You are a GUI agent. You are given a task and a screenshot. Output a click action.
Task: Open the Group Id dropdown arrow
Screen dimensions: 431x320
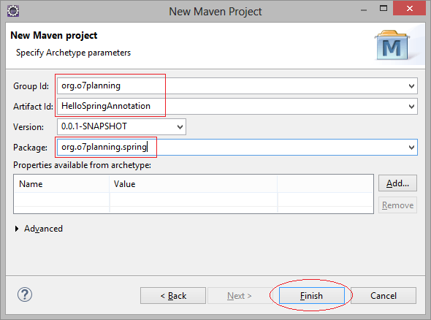click(x=411, y=86)
